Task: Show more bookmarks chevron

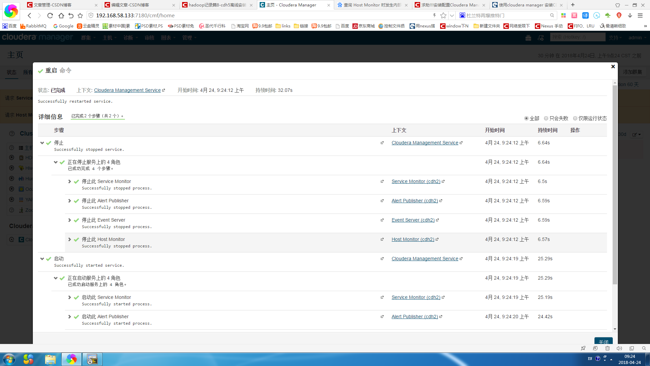Action: coord(645,26)
